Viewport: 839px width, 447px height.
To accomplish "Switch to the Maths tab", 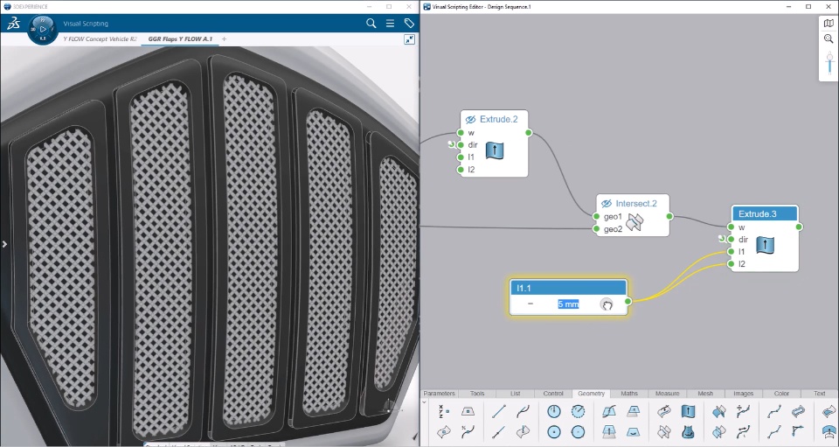I will tap(629, 394).
